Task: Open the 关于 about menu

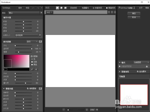Action: point(141,8)
